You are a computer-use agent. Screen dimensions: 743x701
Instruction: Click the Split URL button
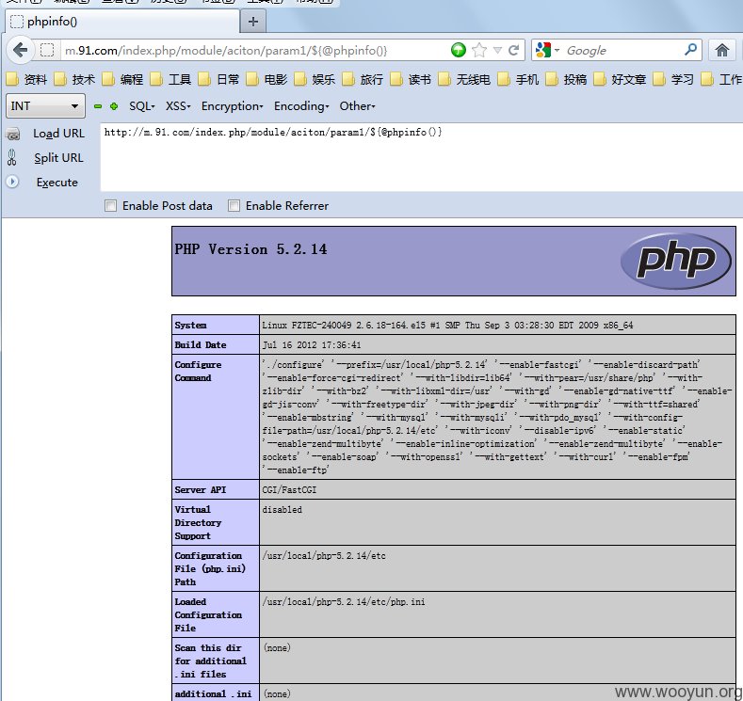(58, 158)
